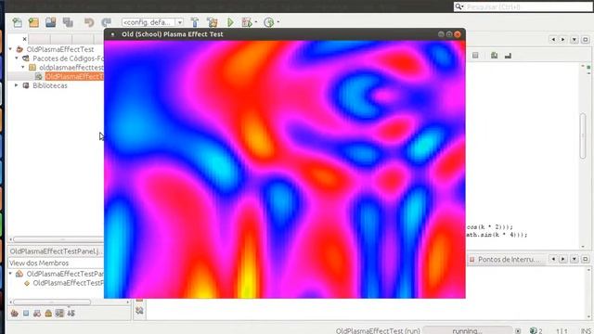The image size is (594, 334).
Task: Open the View dos Membros combo box
Action: point(56,263)
